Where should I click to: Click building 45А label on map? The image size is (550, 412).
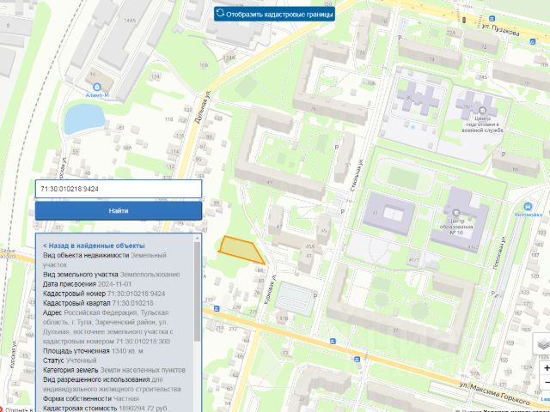309,246
